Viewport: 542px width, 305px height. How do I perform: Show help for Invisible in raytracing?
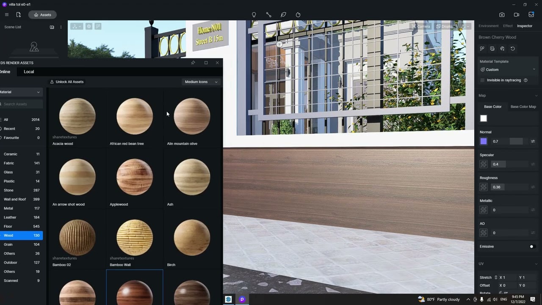pyautogui.click(x=526, y=80)
